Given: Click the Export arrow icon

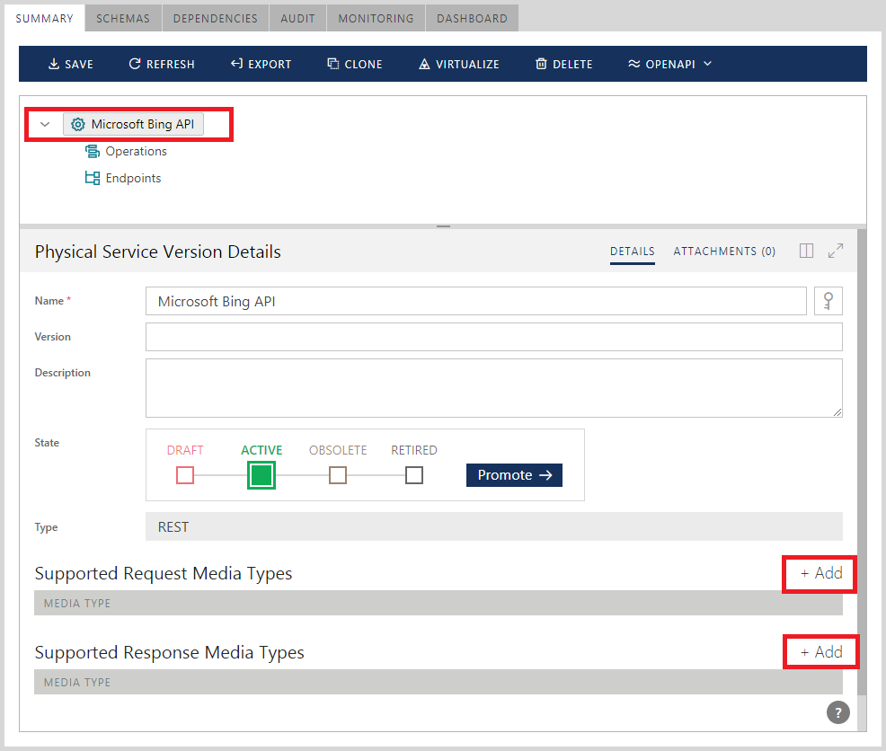Looking at the screenshot, I should (x=236, y=64).
